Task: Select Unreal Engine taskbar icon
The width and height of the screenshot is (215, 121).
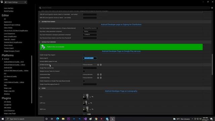Action: pos(113,119)
